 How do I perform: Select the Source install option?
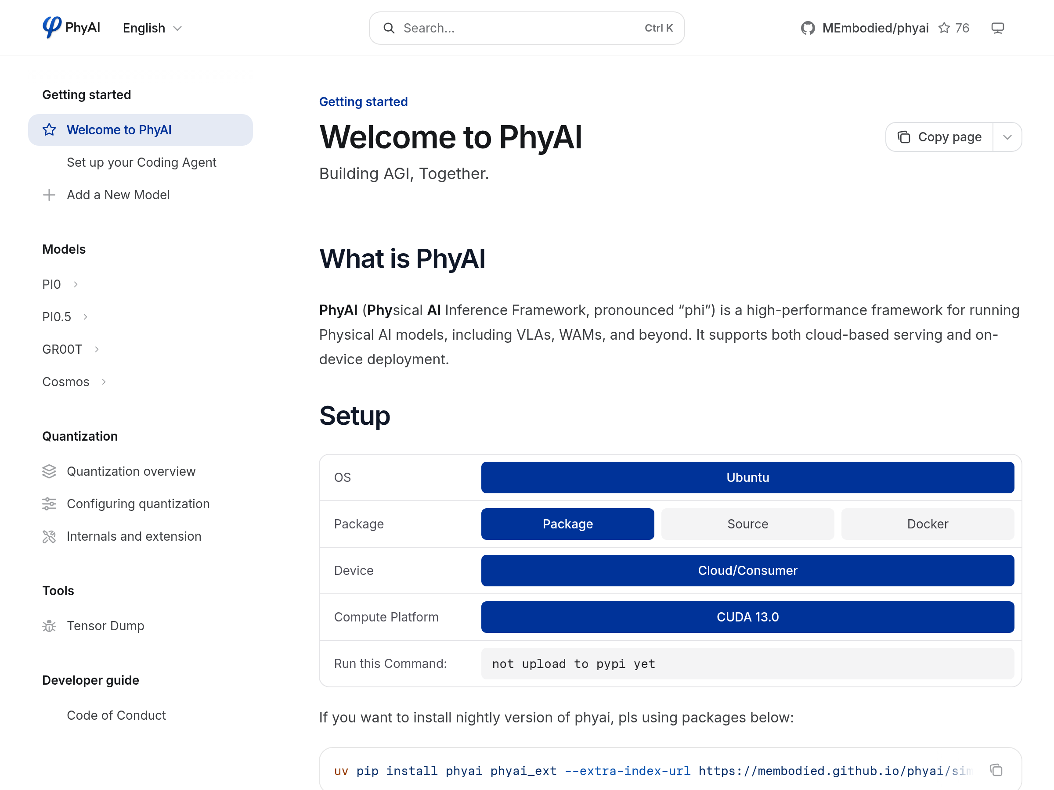[747, 524]
